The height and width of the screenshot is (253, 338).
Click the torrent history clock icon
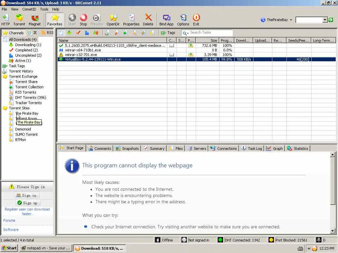107,33
